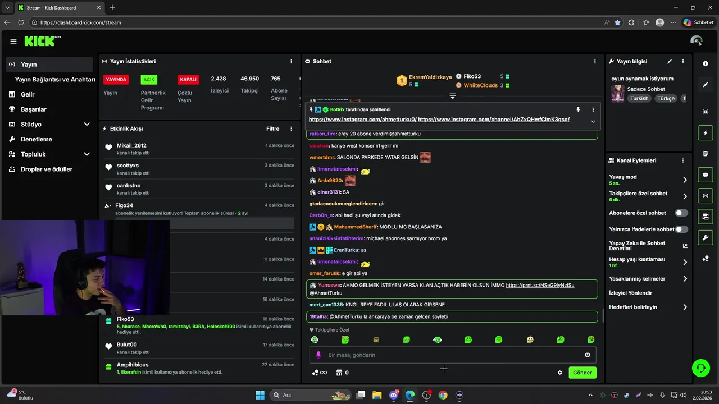Open the Filtre option in Etkinlik Akışı
The image size is (719, 404).
pyautogui.click(x=272, y=128)
